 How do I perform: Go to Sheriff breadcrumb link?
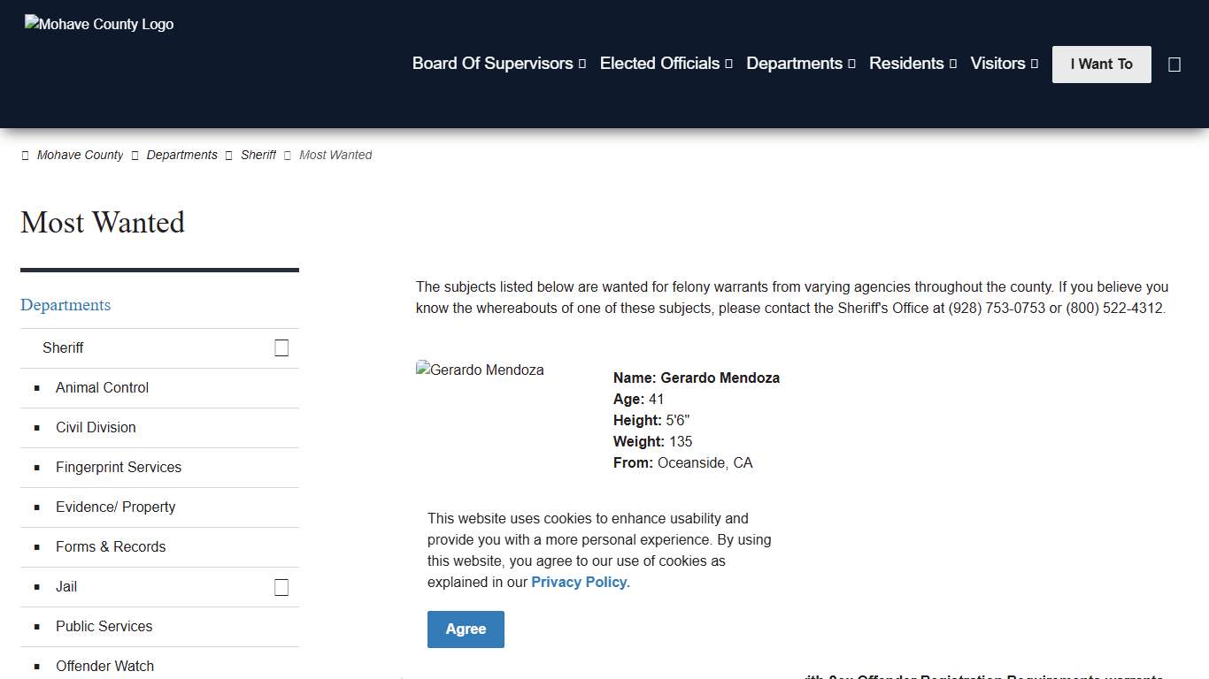click(x=258, y=156)
